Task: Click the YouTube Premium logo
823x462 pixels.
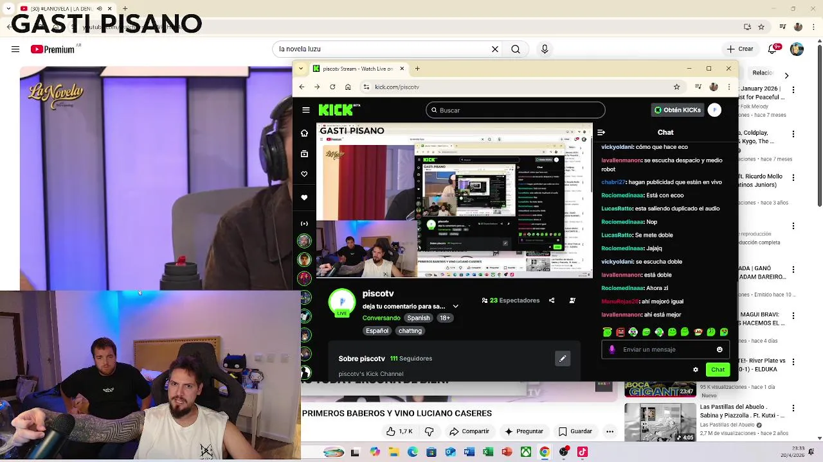Action: 53,49
